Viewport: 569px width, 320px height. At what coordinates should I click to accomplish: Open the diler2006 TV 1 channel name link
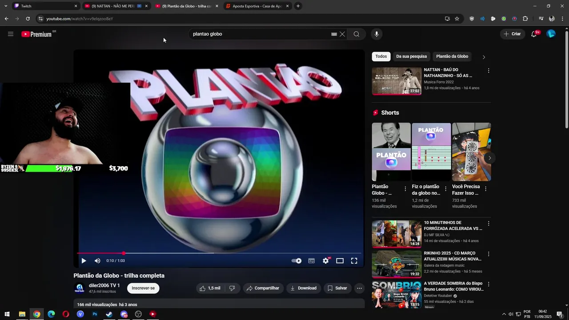(104, 285)
